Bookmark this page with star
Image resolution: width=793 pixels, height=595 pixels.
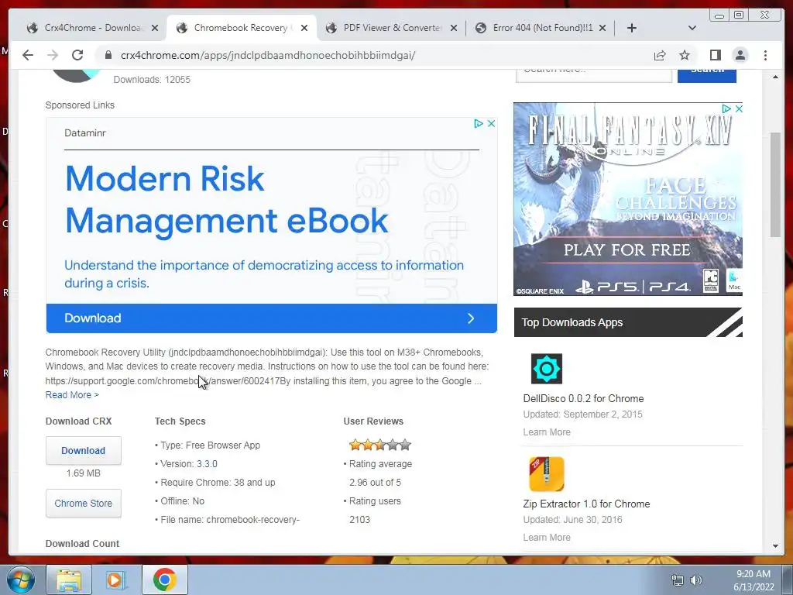click(685, 55)
